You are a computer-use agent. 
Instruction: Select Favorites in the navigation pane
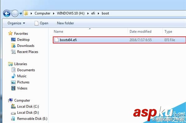coord(21,33)
